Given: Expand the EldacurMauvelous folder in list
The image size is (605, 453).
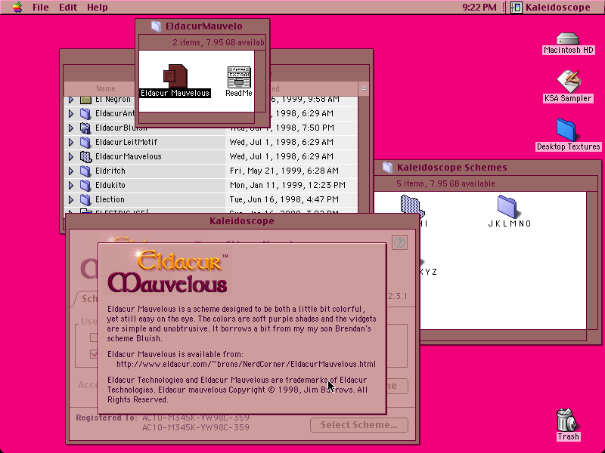Looking at the screenshot, I should coord(71,156).
